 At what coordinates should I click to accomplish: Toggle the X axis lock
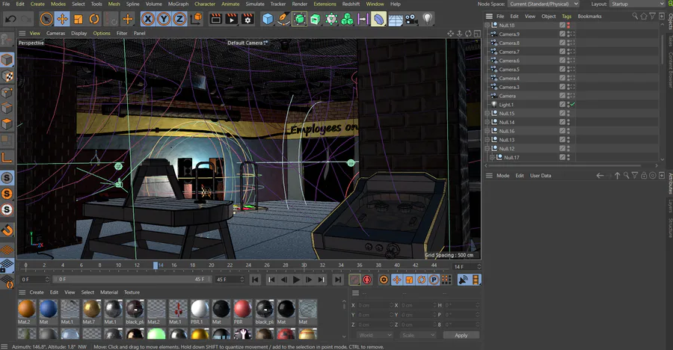pyautogui.click(x=147, y=19)
